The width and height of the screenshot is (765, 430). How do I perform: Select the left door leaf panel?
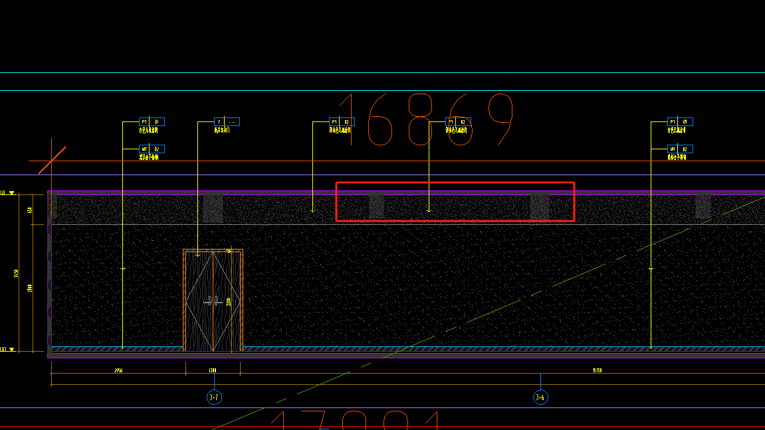pos(199,301)
